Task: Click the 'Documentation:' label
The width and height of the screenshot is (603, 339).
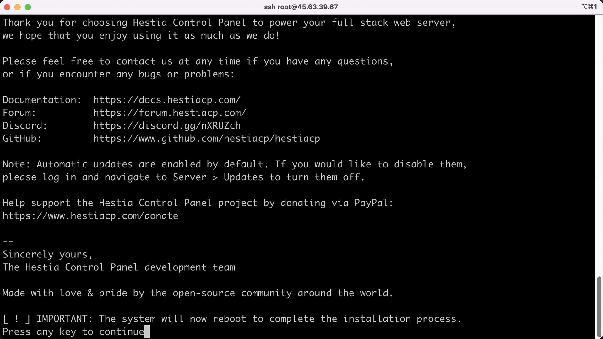Action: [x=42, y=100]
